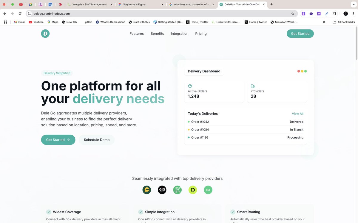358x223 pixels.
Task: Click the Schedule Demo button
Action: (97, 140)
